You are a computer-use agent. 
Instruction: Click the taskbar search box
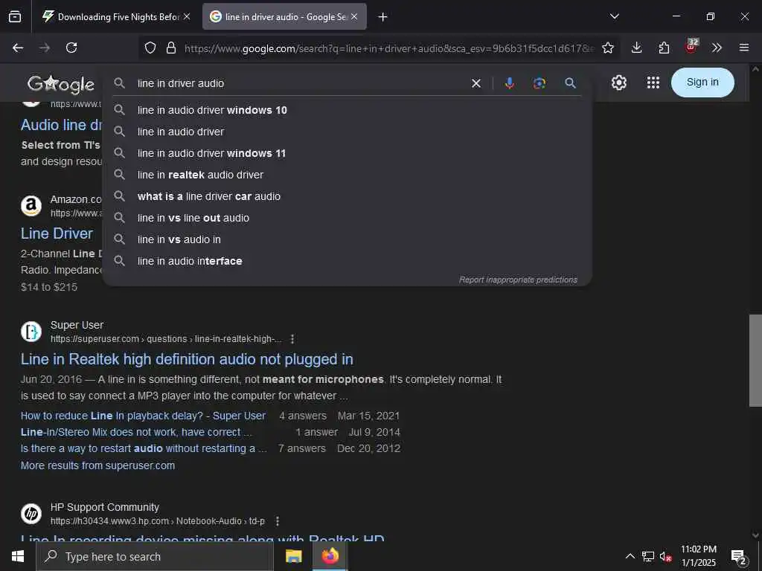[x=155, y=556]
